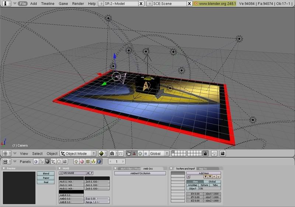
Task: Open the Object Mode dropdown
Action: coord(78,154)
